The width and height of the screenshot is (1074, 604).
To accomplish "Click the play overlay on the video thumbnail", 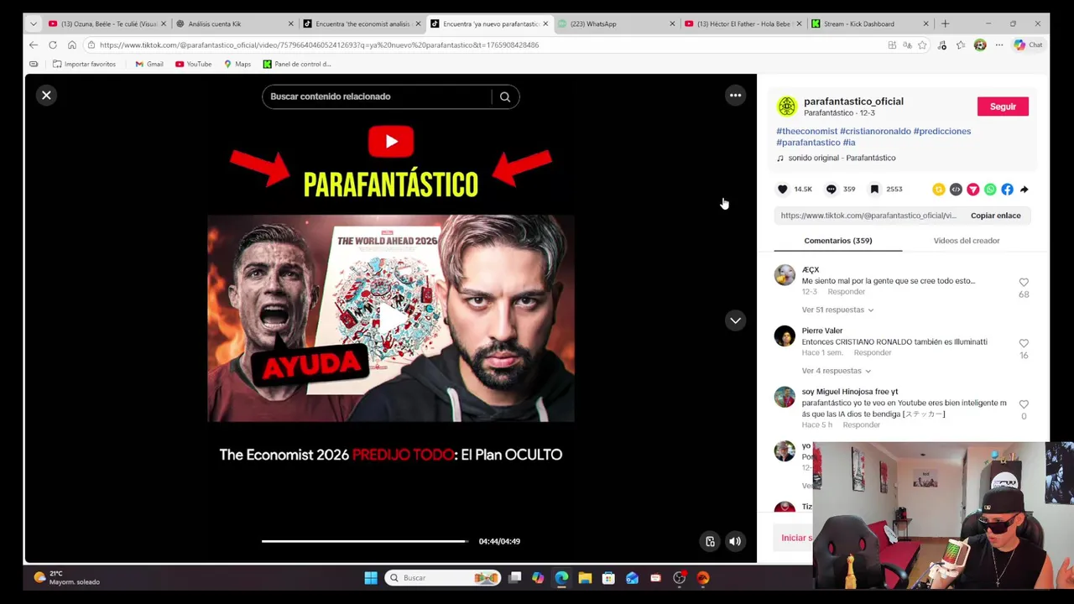I will [x=391, y=318].
